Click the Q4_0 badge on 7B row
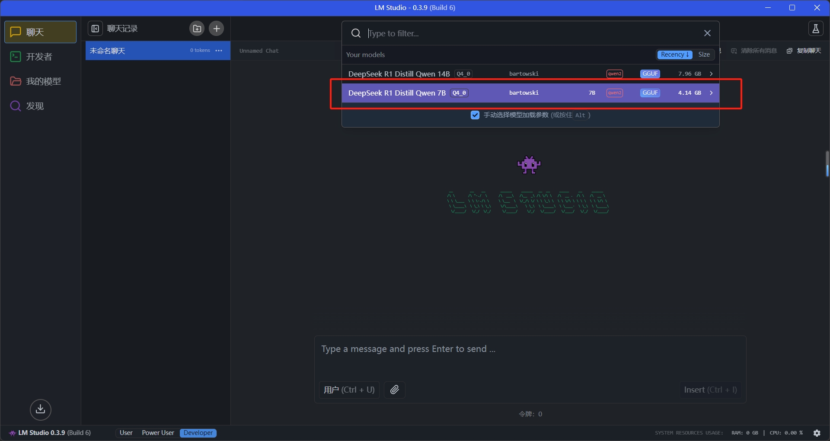 [459, 93]
